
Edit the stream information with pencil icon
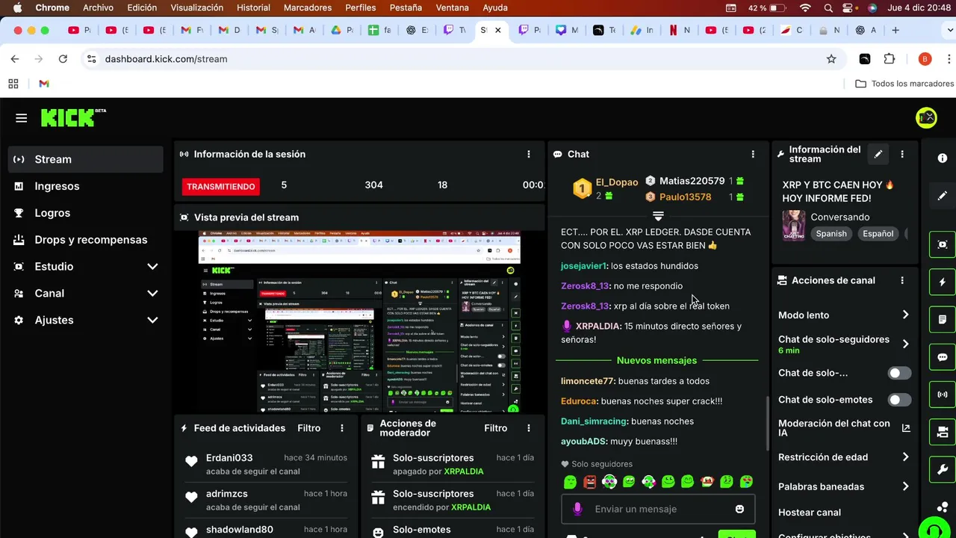click(x=878, y=154)
